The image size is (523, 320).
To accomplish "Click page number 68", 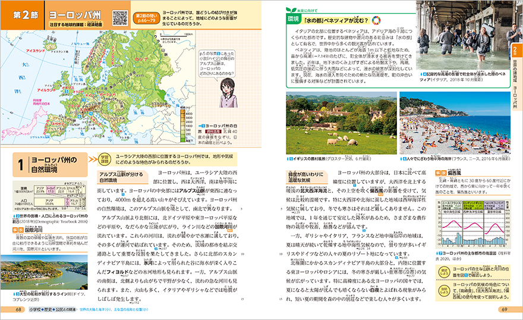I will click(18, 310).
